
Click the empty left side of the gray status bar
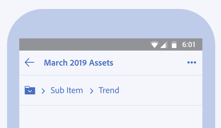coord(80,44)
